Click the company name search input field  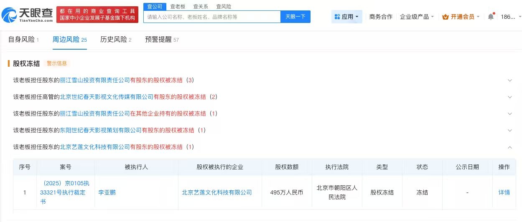pos(212,17)
